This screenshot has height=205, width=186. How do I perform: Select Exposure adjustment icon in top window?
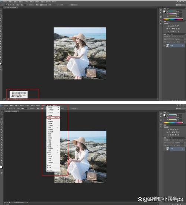click(x=175, y=26)
